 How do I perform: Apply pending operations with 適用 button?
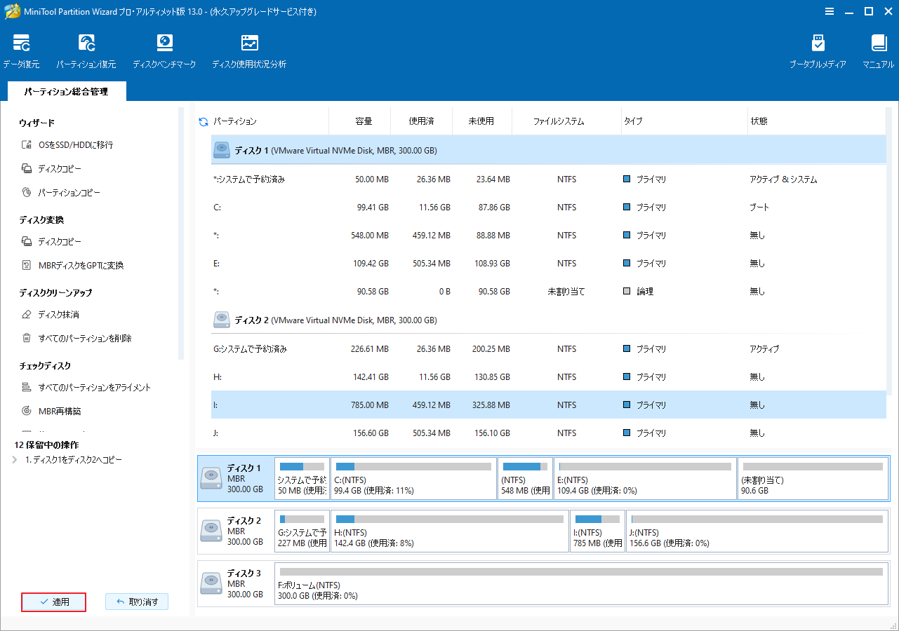[x=53, y=602]
